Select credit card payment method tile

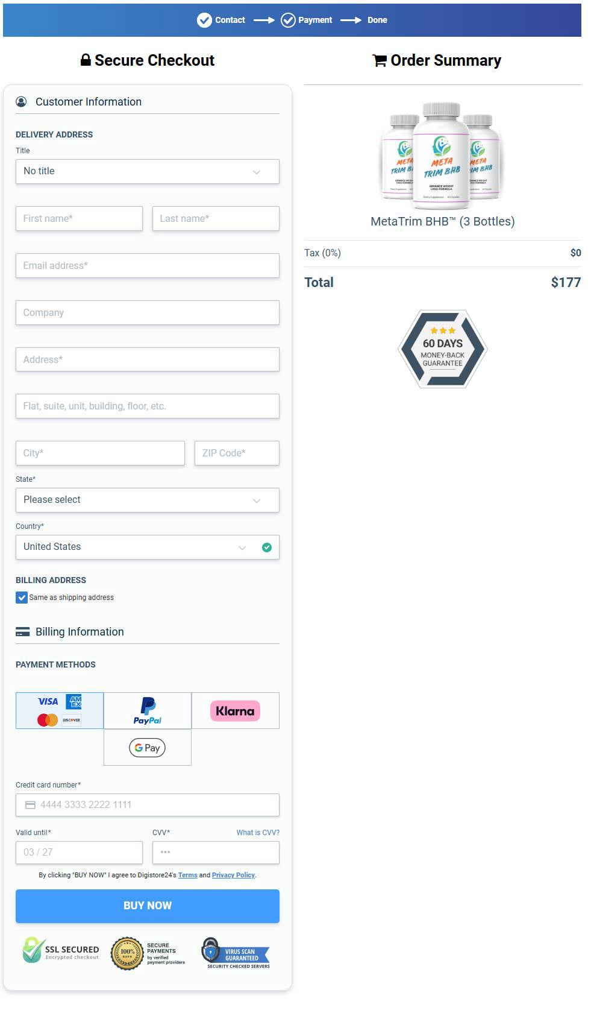60,710
